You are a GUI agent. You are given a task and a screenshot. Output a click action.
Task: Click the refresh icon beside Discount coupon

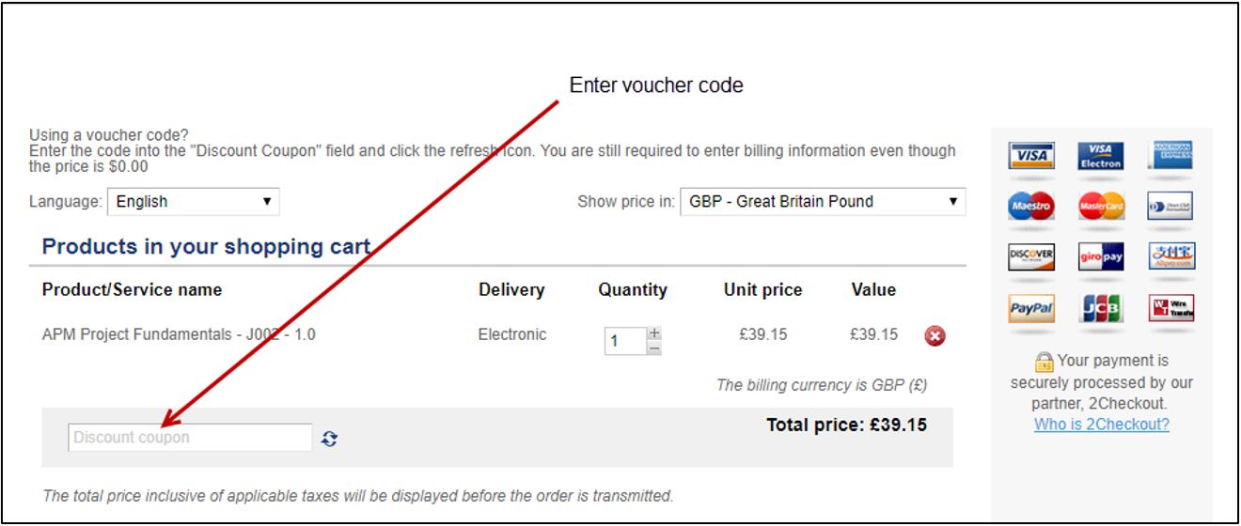(329, 438)
